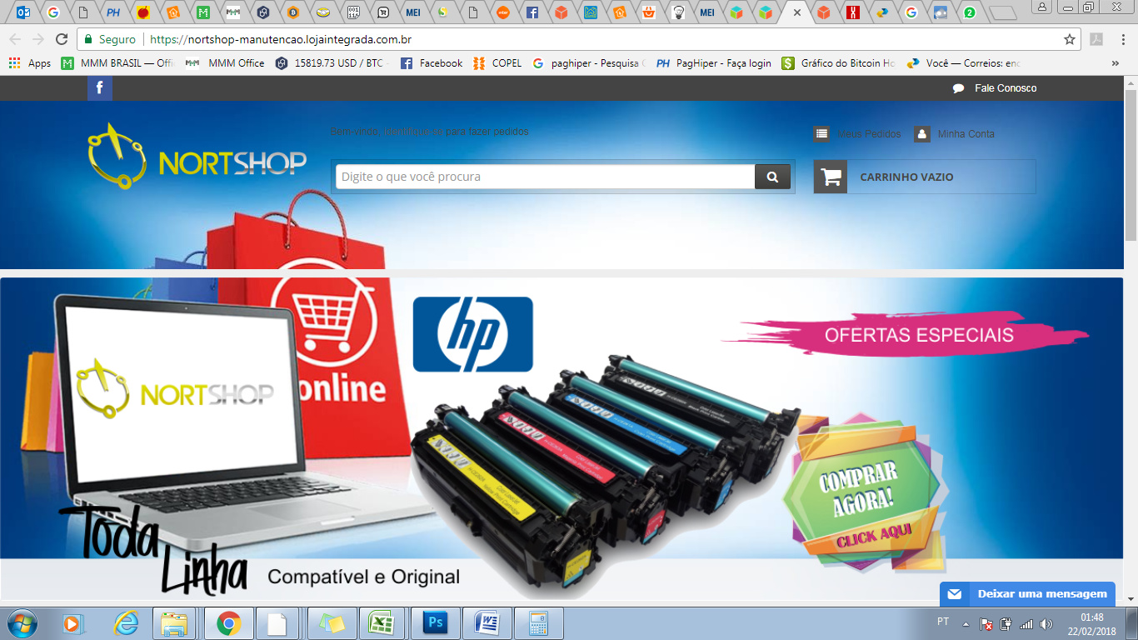Open the Facebook bookmark

click(x=432, y=62)
